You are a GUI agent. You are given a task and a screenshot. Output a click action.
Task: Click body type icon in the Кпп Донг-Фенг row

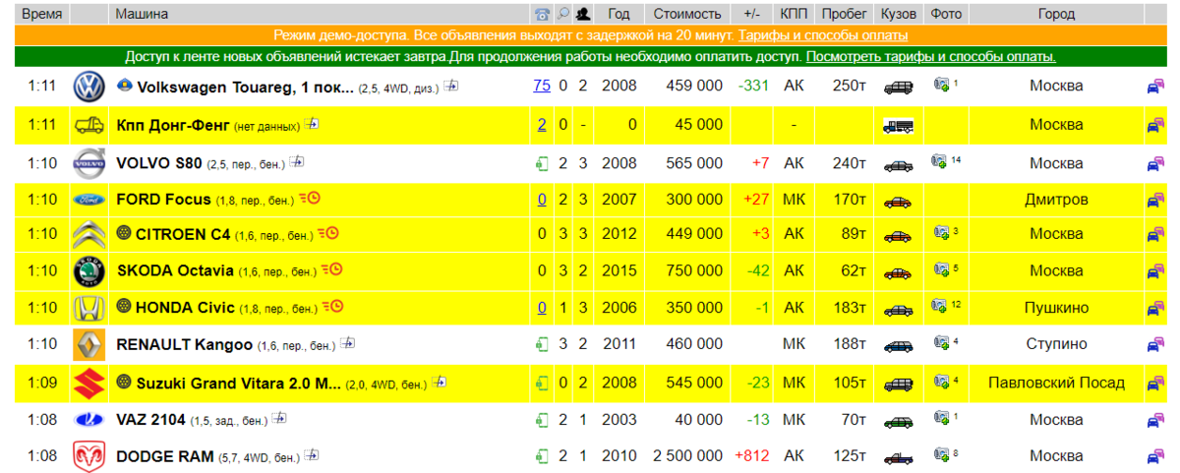pos(899,126)
